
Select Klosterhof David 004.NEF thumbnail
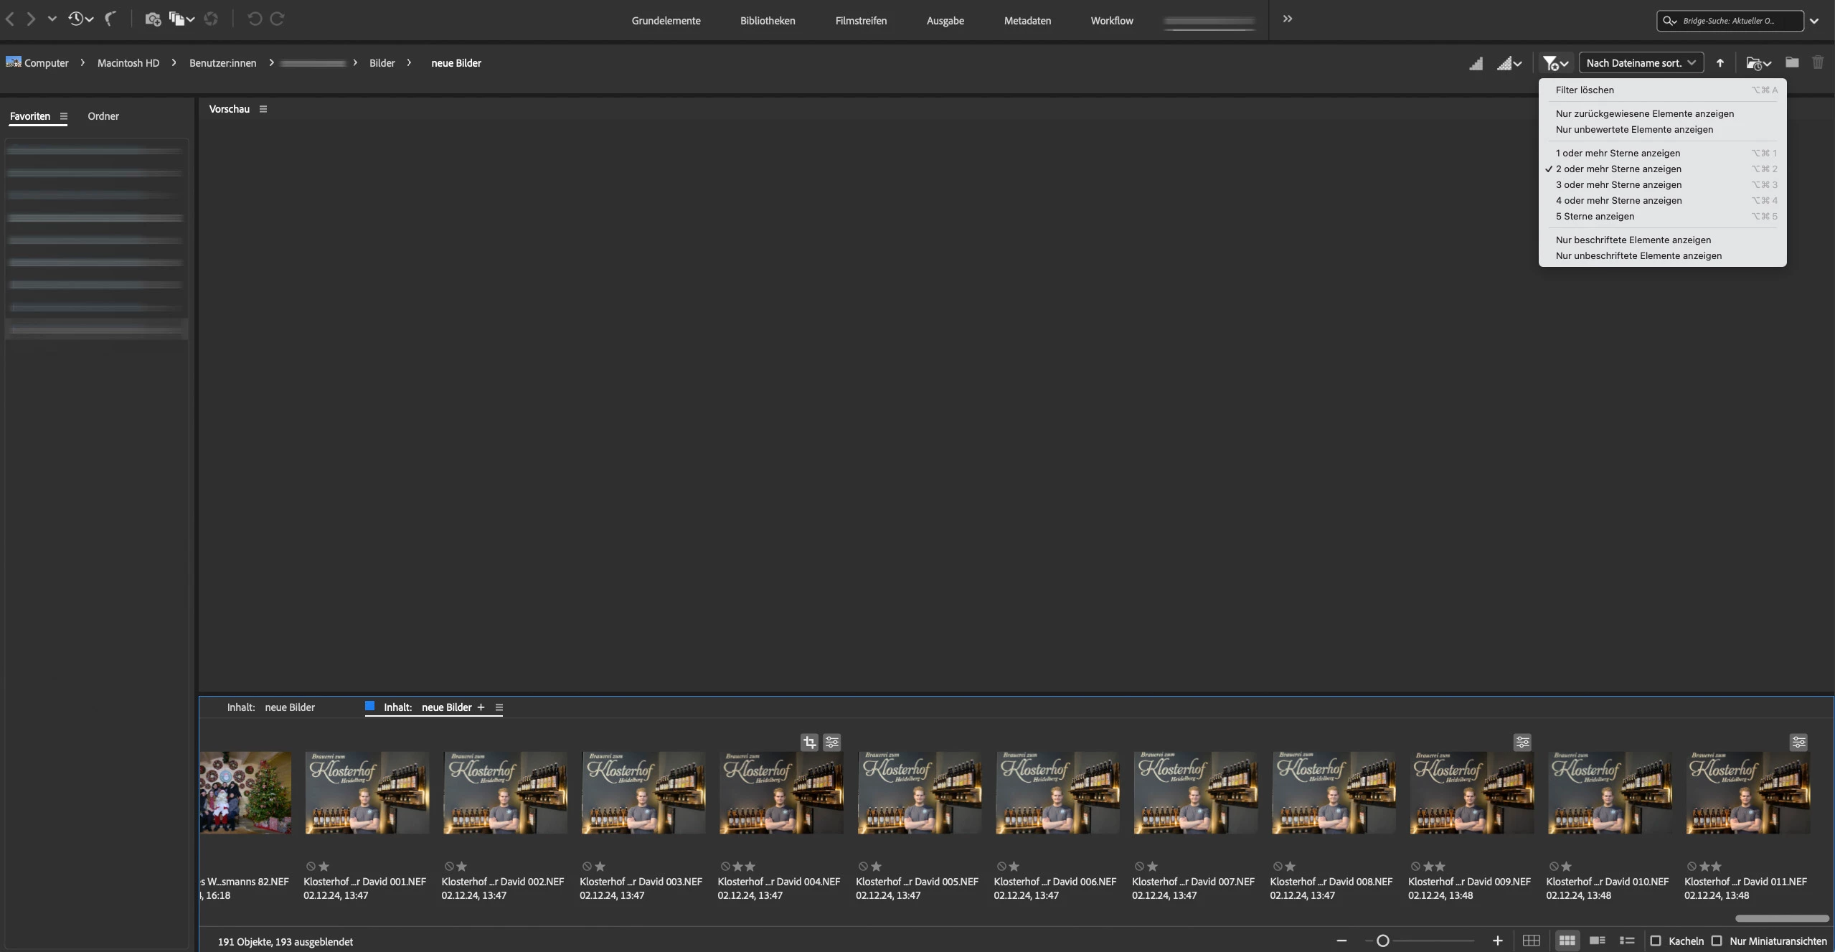[780, 792]
